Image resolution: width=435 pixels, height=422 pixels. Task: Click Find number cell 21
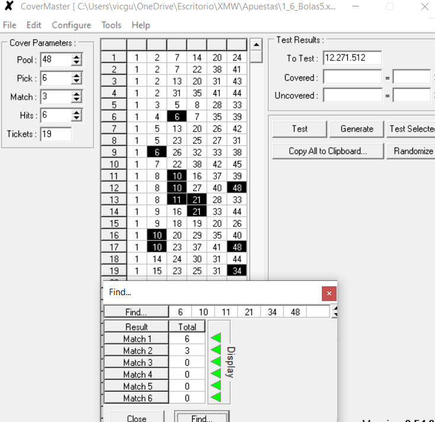pos(249,312)
